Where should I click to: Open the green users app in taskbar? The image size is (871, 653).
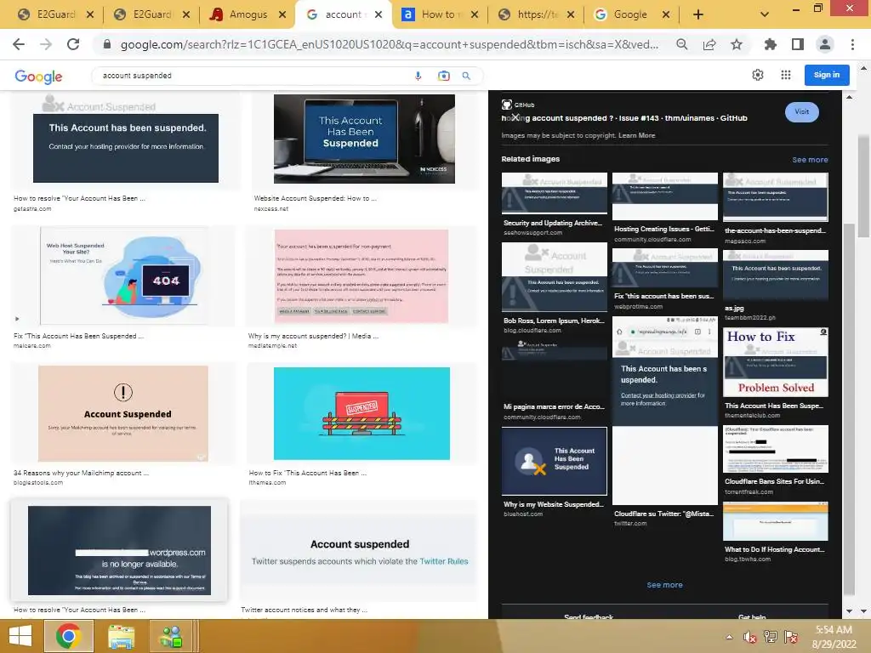172,636
